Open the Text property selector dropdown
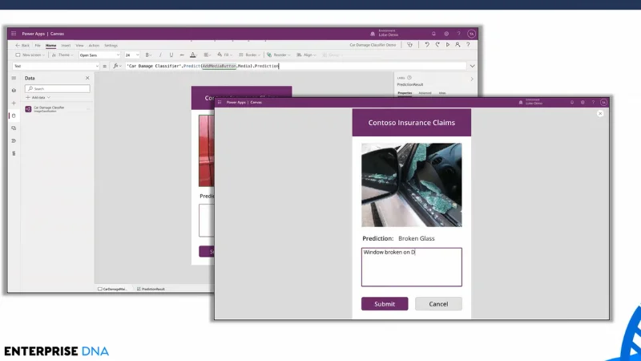Screen dimensions: 641x361 [56, 66]
